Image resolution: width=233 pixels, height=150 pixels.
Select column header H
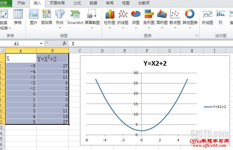(192, 51)
